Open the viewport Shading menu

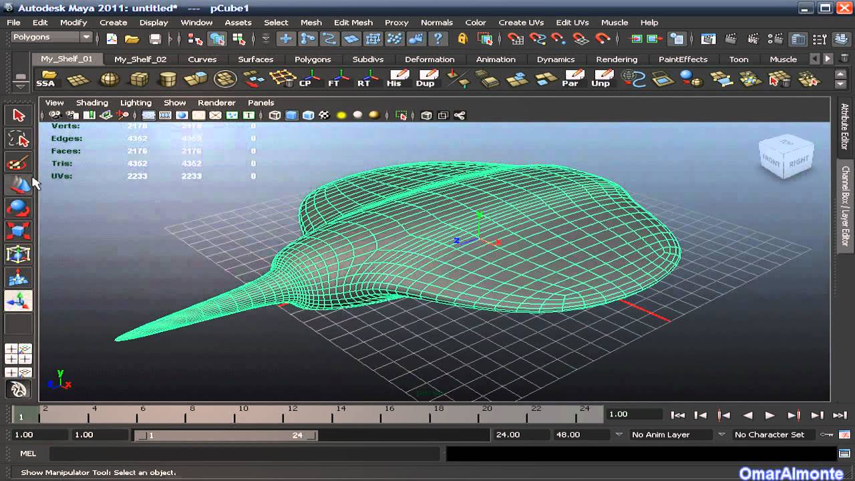(92, 102)
